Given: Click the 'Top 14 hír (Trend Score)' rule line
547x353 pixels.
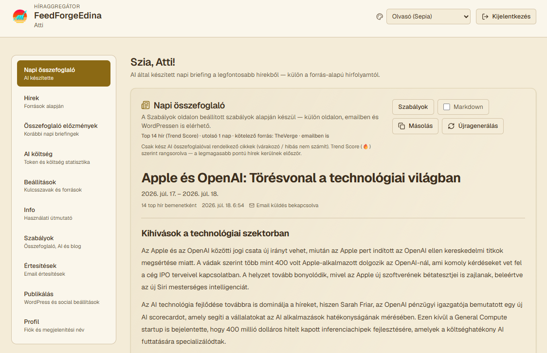Looking at the screenshot, I should pos(235,136).
